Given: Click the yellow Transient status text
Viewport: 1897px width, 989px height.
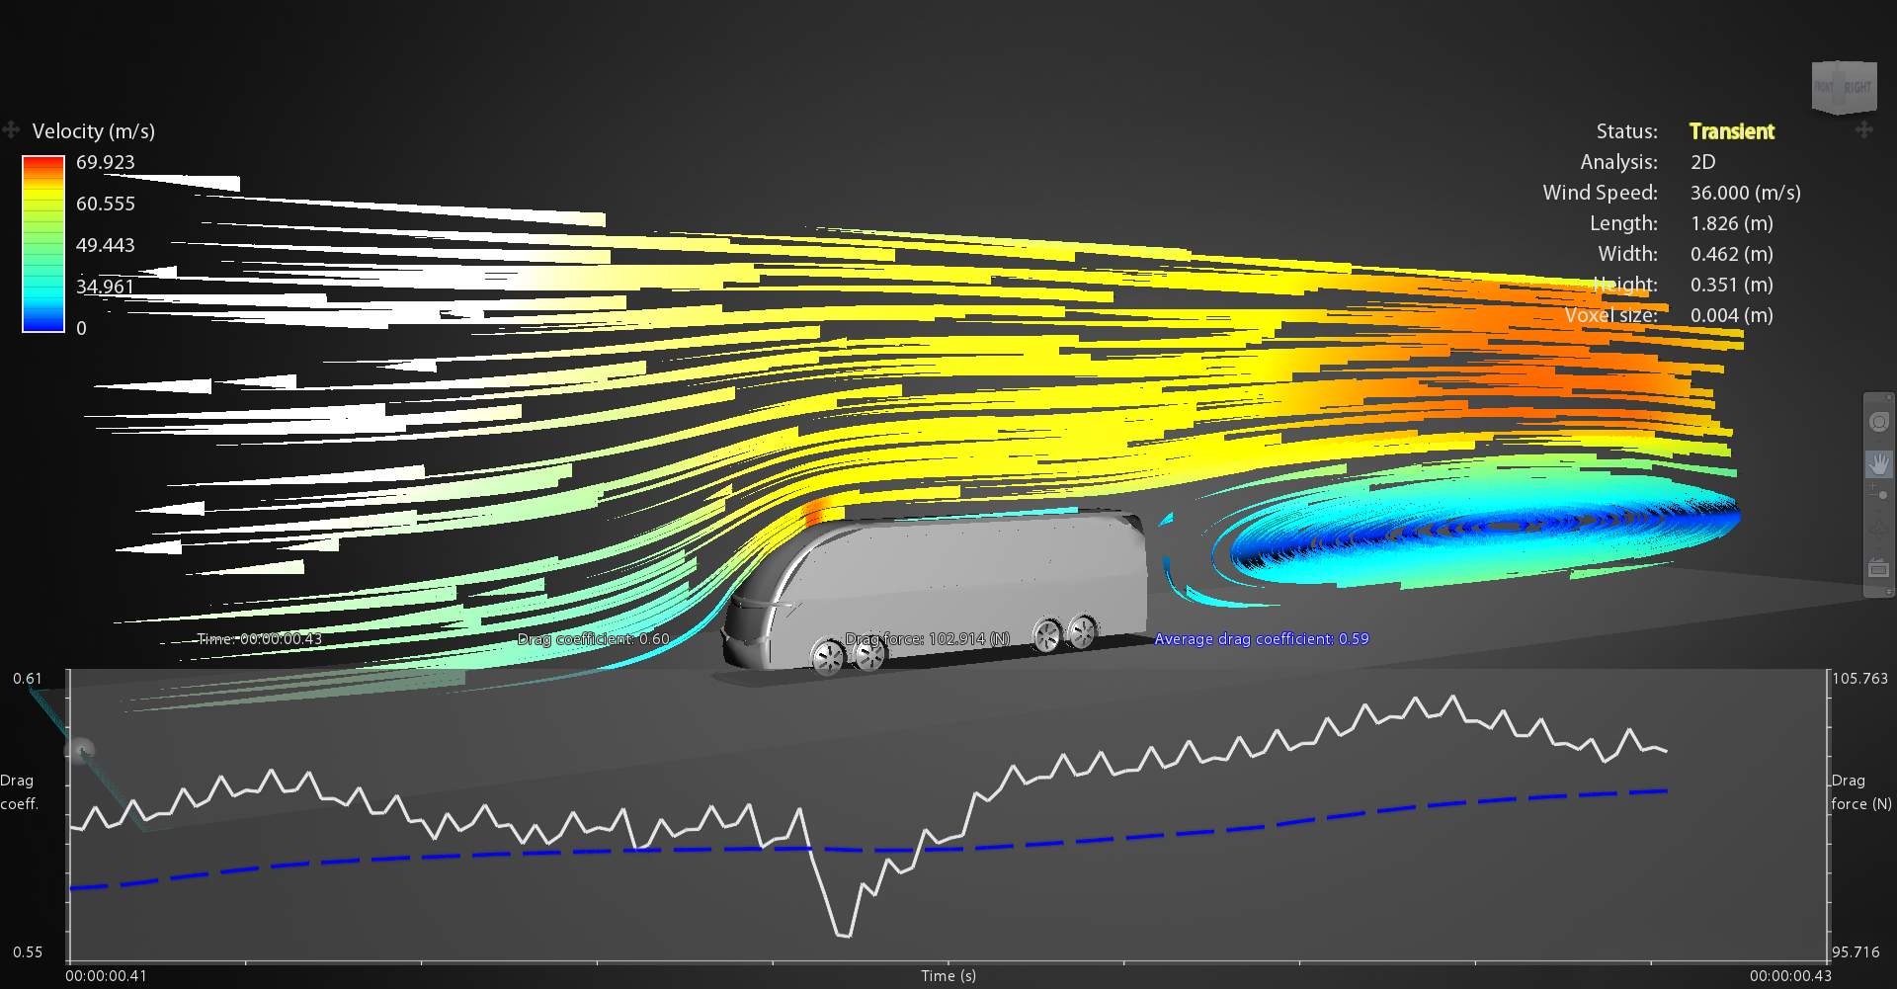Looking at the screenshot, I should coord(1731,131).
